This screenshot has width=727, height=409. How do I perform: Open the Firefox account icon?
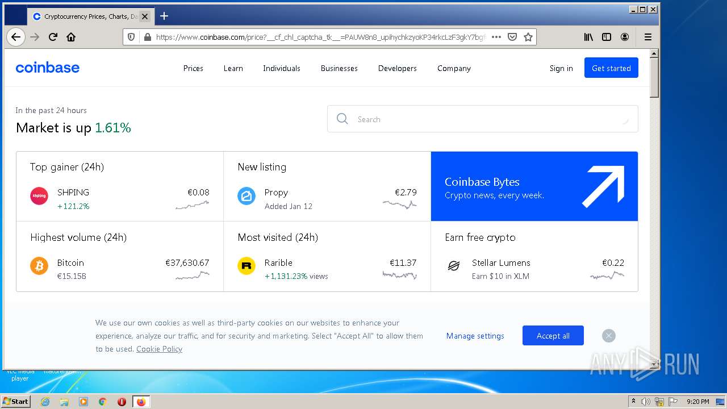[x=625, y=37]
